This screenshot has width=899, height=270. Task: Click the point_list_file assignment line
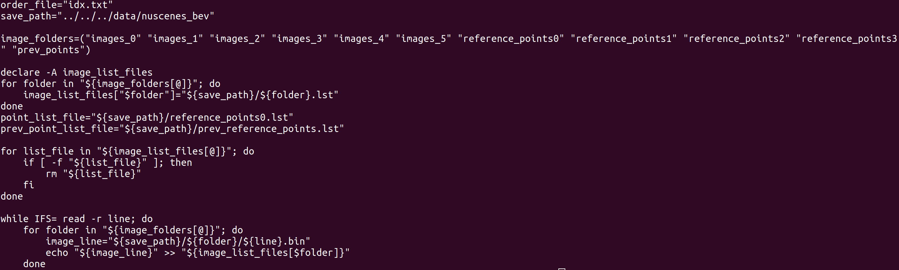click(147, 117)
